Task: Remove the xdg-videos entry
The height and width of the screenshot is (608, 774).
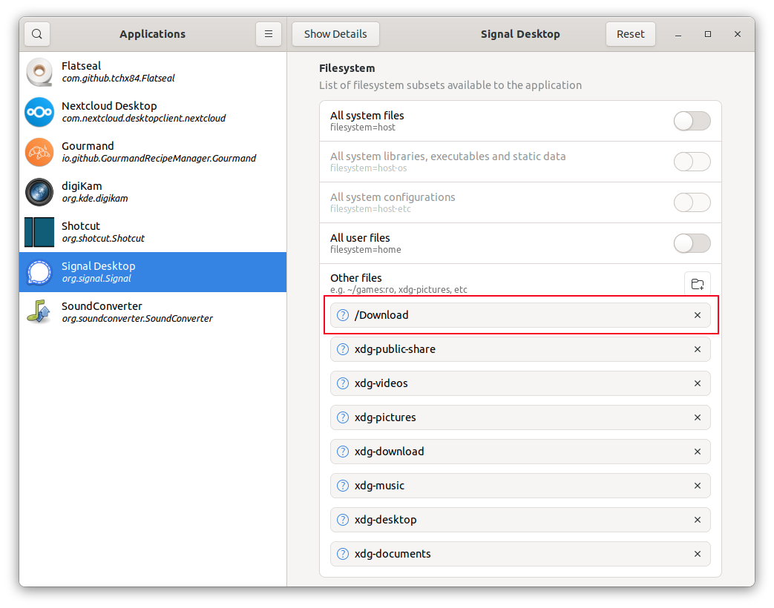Action: pyautogui.click(x=698, y=383)
